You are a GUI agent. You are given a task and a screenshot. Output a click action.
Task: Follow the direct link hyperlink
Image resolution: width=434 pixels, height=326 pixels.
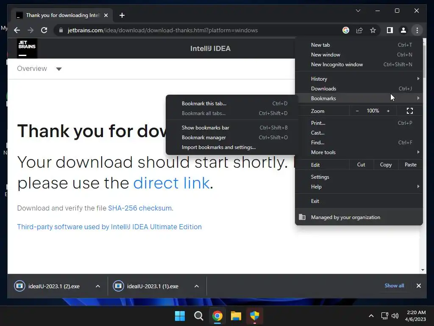coord(171,183)
